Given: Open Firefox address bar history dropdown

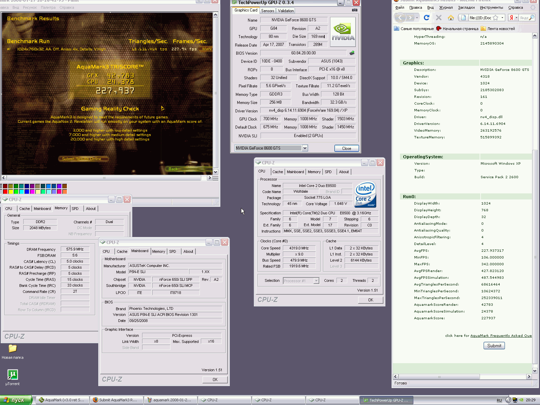Looking at the screenshot, I should tap(502, 18).
